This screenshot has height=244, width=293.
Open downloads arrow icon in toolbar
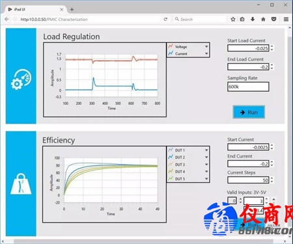pos(253,20)
